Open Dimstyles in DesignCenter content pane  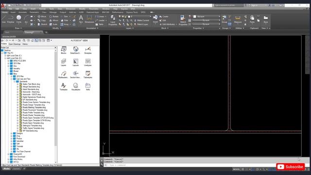coord(87,50)
